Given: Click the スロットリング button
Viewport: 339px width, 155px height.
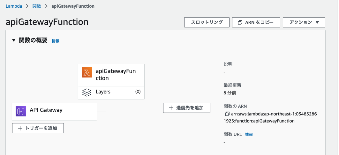Looking at the screenshot, I should click(207, 22).
